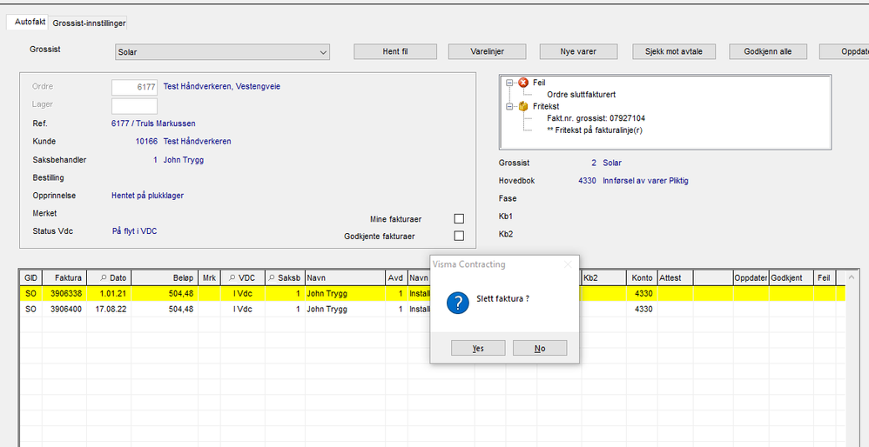
Task: Click the search icon in Dato column header
Action: [x=104, y=277]
